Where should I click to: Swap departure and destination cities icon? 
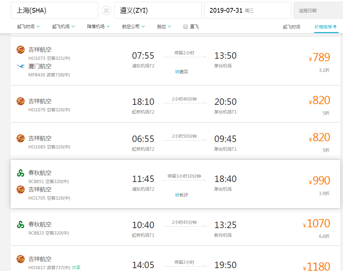(x=106, y=10)
